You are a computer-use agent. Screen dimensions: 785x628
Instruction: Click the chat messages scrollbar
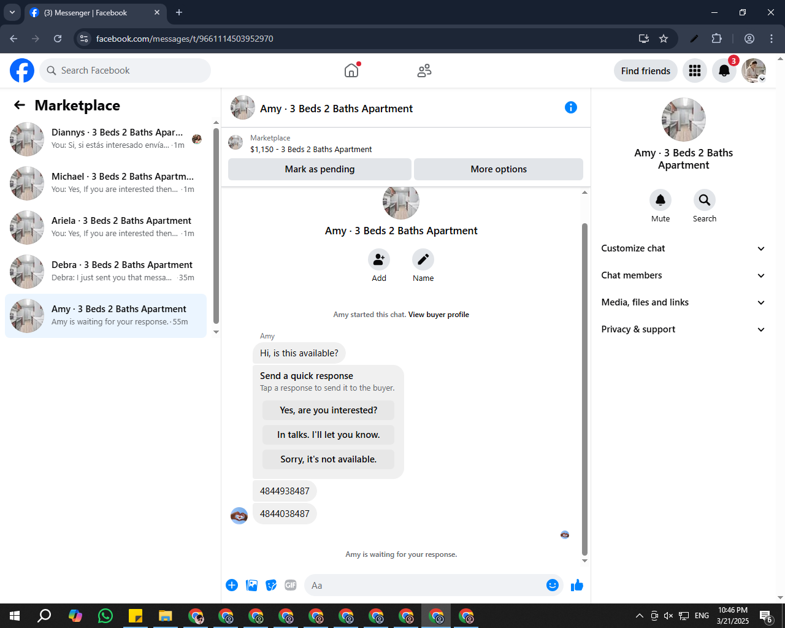(584, 389)
